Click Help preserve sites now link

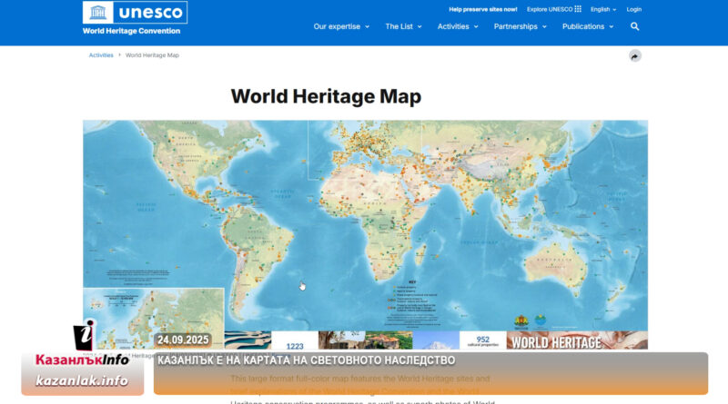click(x=483, y=9)
